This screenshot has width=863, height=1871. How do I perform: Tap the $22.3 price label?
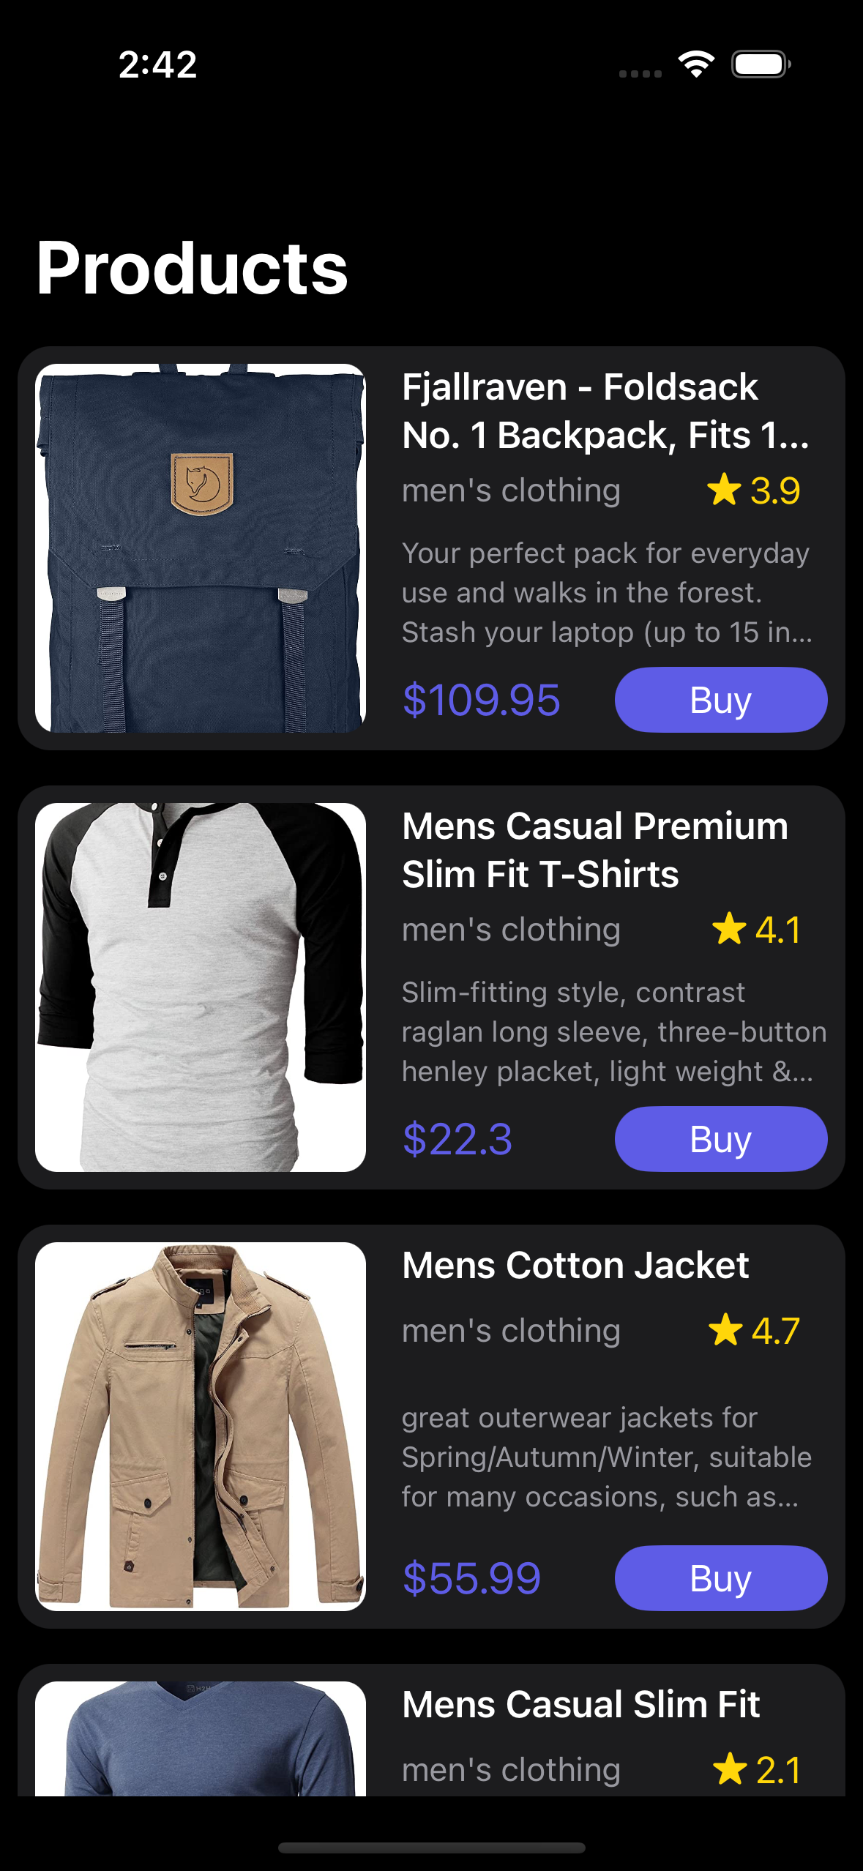pos(457,1139)
